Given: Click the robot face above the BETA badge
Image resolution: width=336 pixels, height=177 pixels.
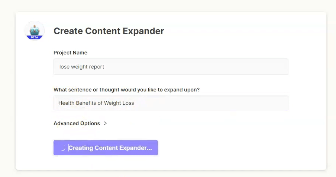Looking at the screenshot, I should 35,30.
